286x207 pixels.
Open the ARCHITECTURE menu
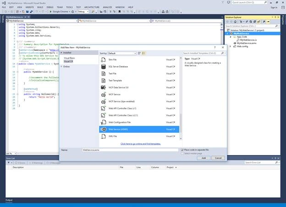pyautogui.click(x=92, y=7)
